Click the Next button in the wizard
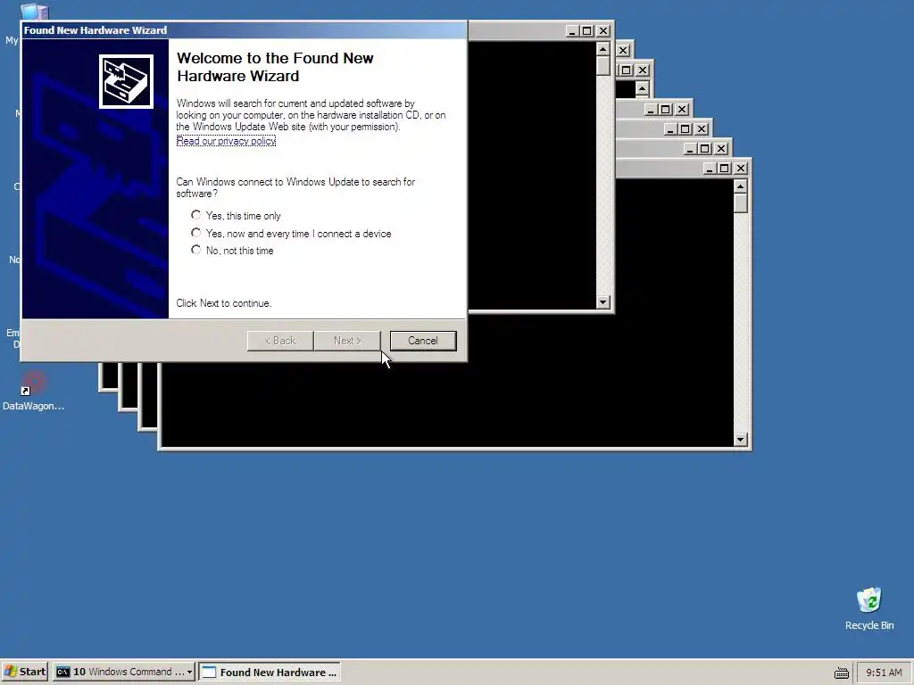This screenshot has width=914, height=685. [x=347, y=341]
